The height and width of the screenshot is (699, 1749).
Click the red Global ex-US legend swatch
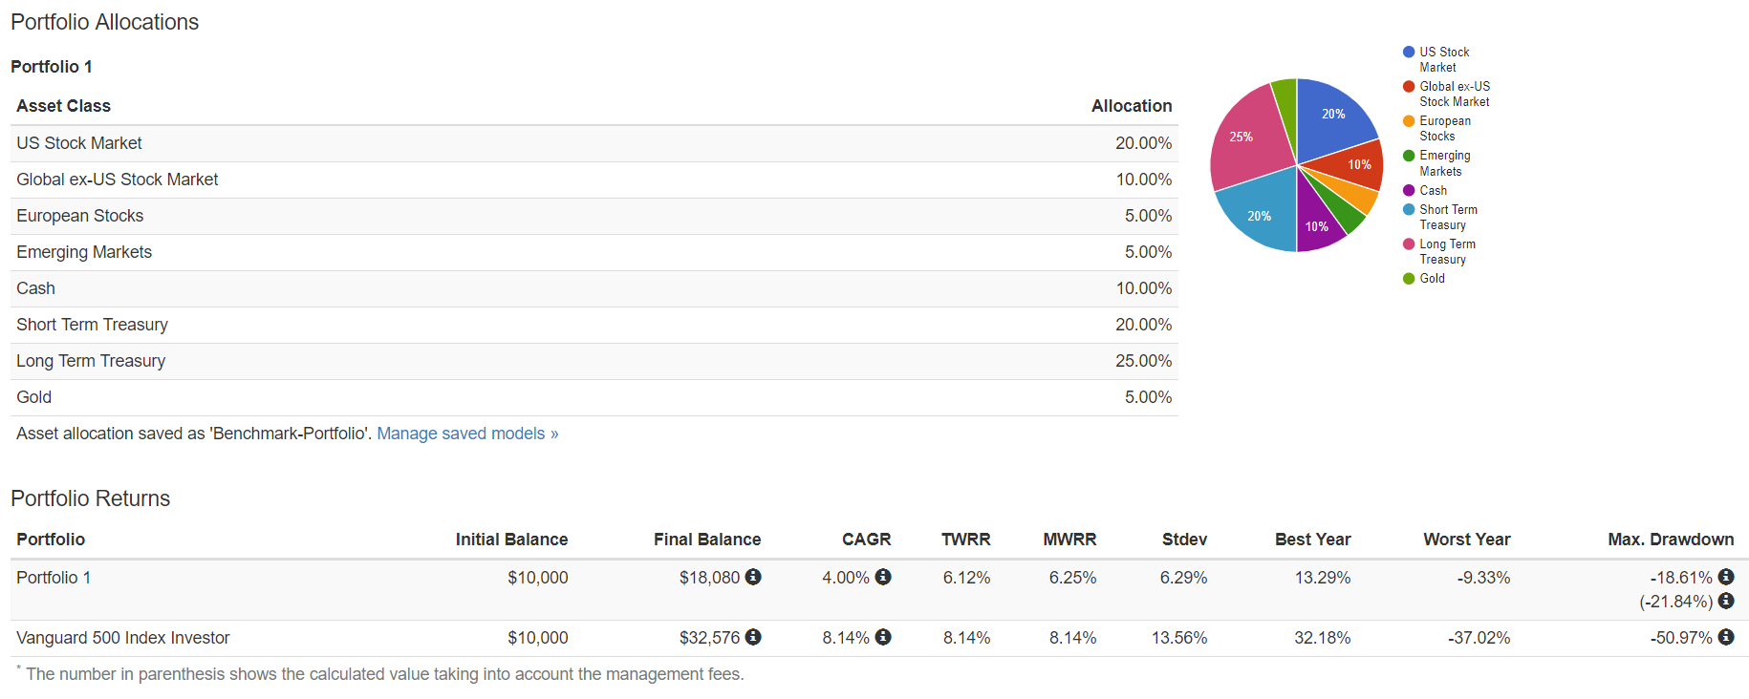[x=1409, y=87]
